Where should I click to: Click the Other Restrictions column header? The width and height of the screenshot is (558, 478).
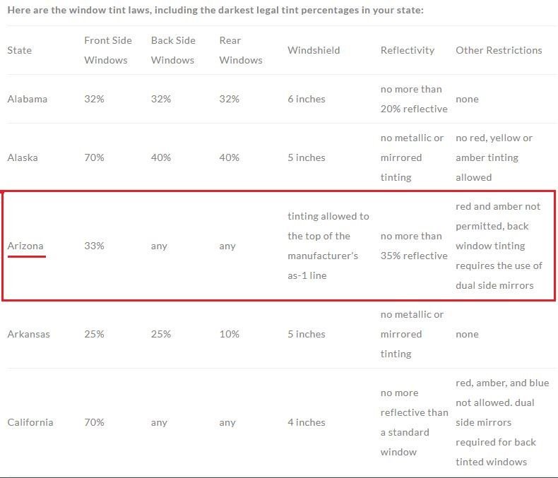[499, 50]
